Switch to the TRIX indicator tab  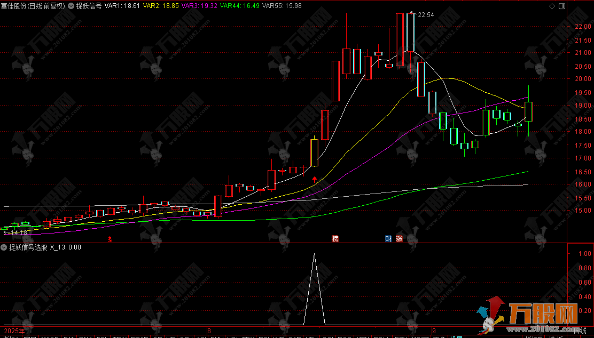[119, 336]
